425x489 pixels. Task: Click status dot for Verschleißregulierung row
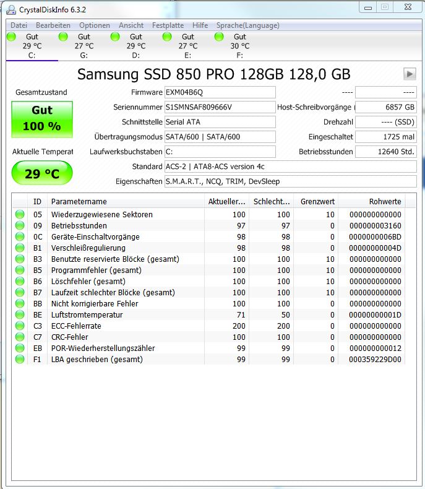coord(20,248)
